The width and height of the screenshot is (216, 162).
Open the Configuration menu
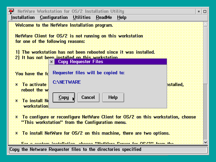point(54,18)
